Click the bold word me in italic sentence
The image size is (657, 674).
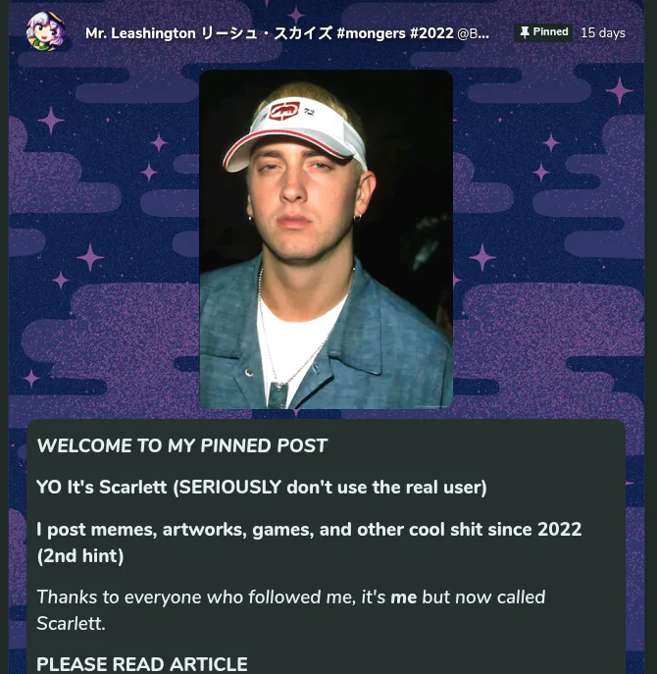pyautogui.click(x=403, y=597)
